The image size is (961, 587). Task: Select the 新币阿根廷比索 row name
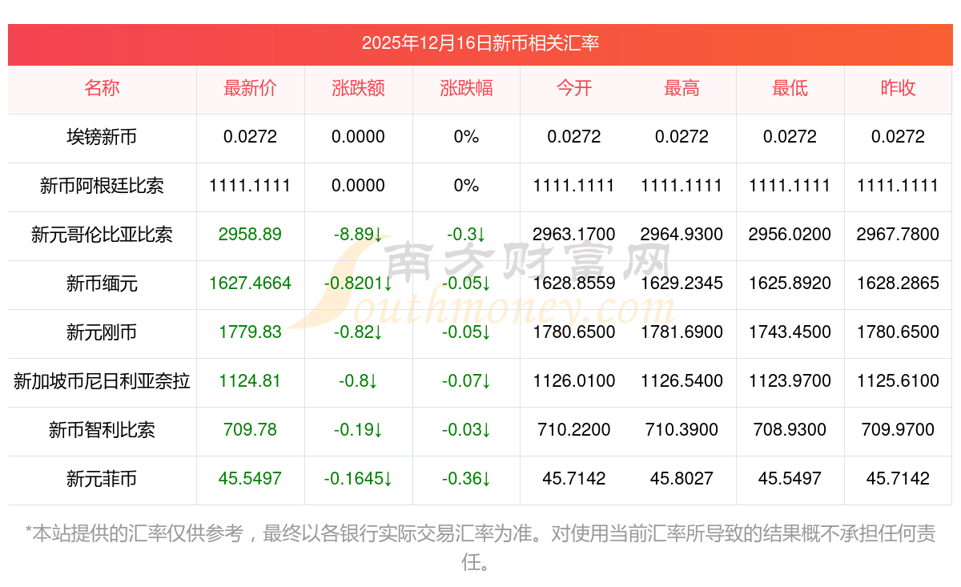coord(102,186)
